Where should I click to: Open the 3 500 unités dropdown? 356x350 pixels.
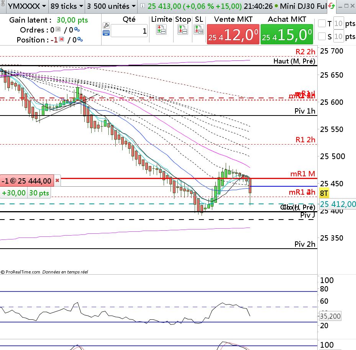coord(111,7)
